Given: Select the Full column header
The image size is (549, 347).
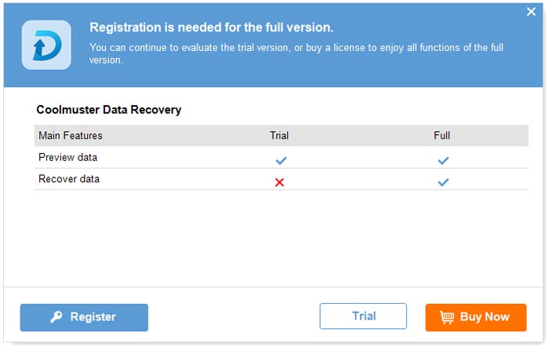Looking at the screenshot, I should tap(442, 136).
